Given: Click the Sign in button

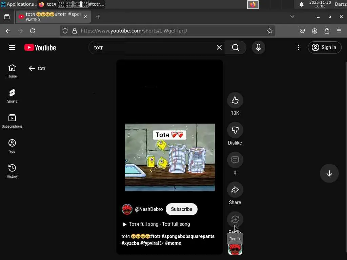Looking at the screenshot, I should tap(324, 47).
